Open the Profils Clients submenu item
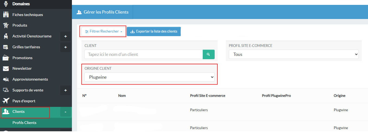 [x=24, y=123]
